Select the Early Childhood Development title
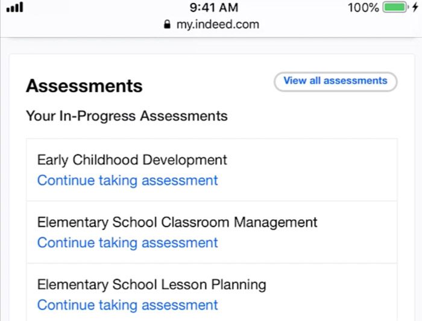The width and height of the screenshot is (422, 321). pyautogui.click(x=132, y=160)
